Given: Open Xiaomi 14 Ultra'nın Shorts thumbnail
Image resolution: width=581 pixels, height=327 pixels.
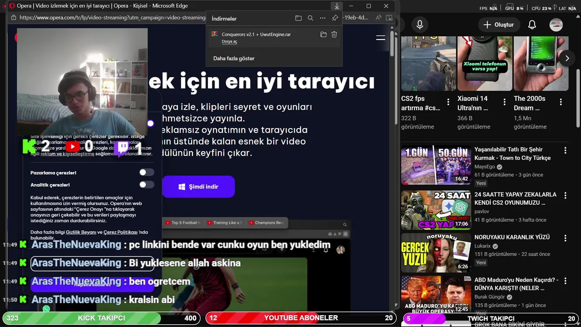Looking at the screenshot, I should coord(485,63).
